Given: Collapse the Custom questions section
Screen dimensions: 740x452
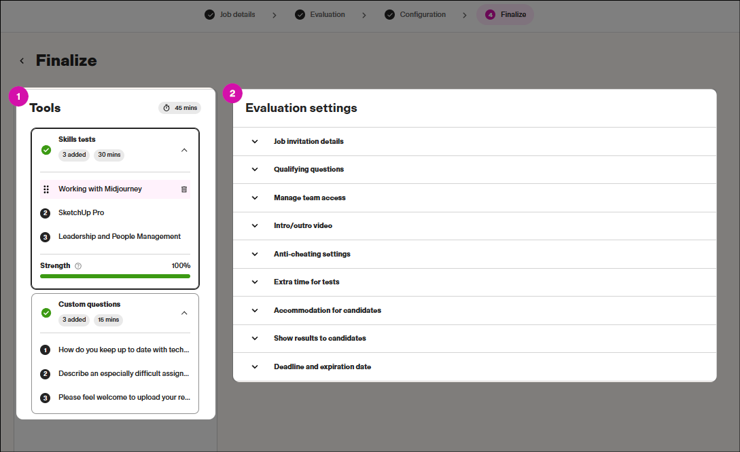Looking at the screenshot, I should coord(184,313).
